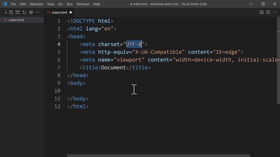Open Explorer more actions menu
The height and width of the screenshot is (157, 280).
[38, 12]
